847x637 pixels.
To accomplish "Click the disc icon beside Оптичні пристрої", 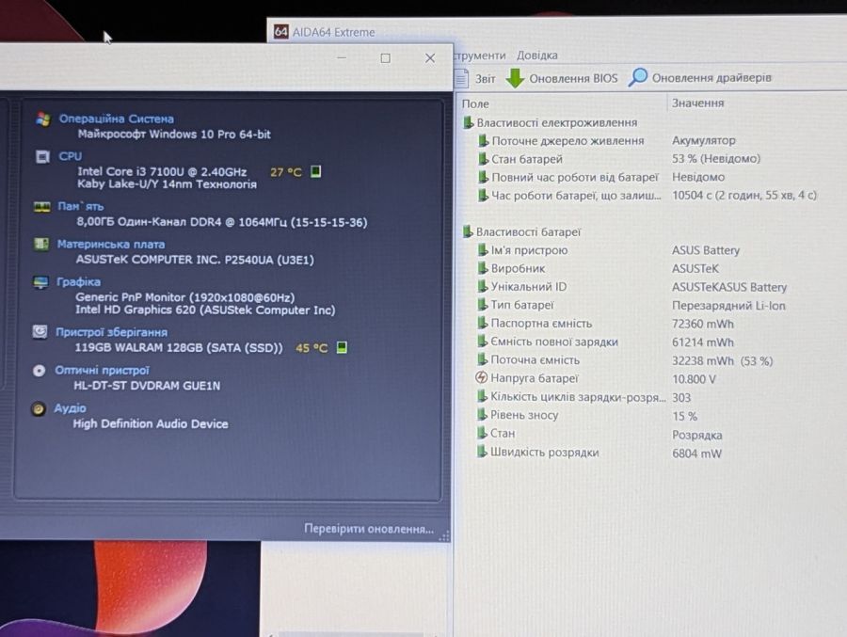I will pos(39,371).
